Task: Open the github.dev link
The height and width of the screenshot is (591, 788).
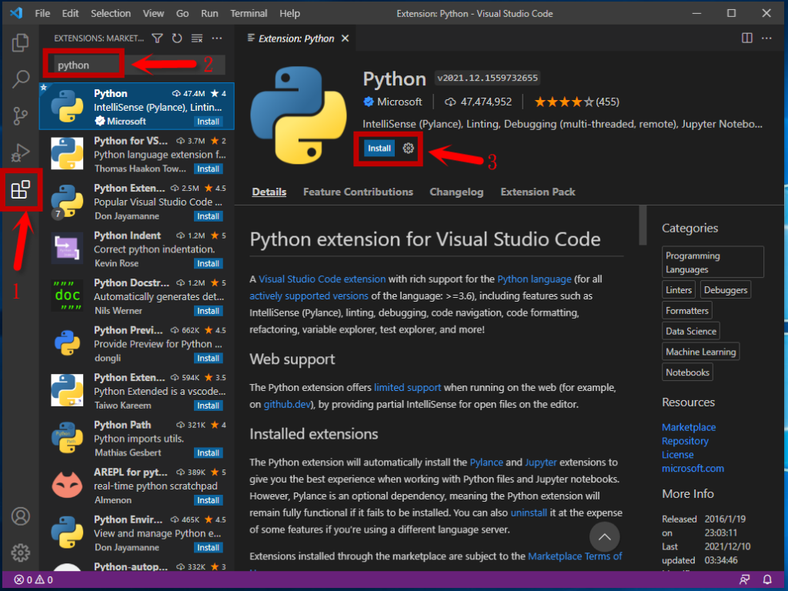Action: 287,405
